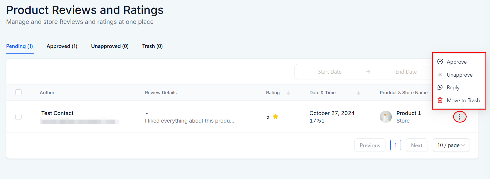The height and width of the screenshot is (179, 490).
Task: Click the date range arrow icon
Action: tap(368, 72)
